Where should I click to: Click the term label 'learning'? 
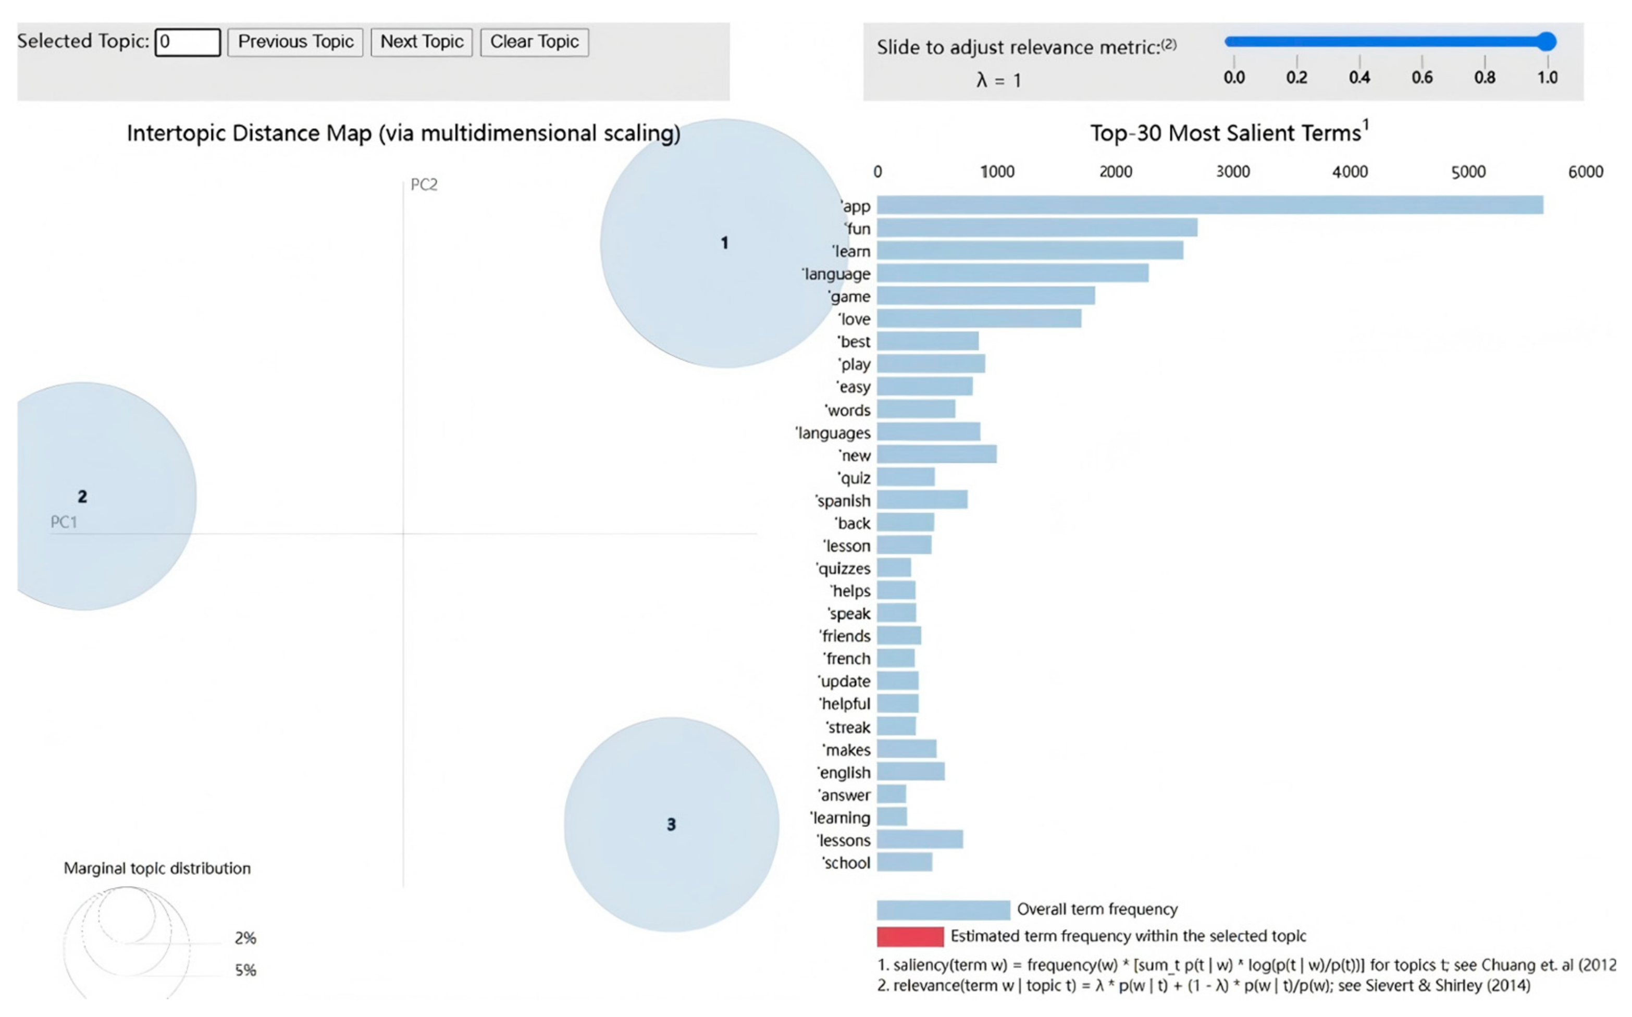[841, 818]
